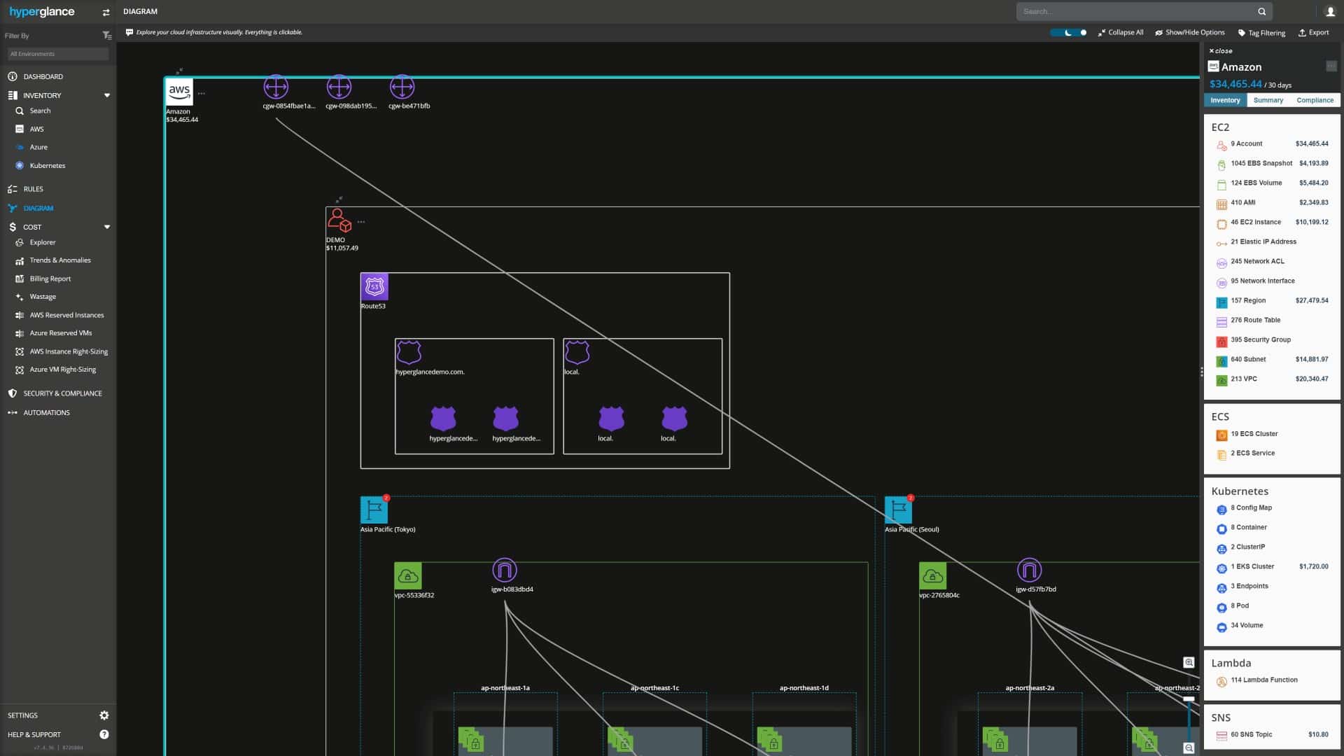Open Settings gear icon

(104, 715)
